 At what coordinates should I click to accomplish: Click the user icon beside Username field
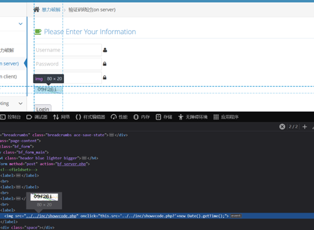105,50
